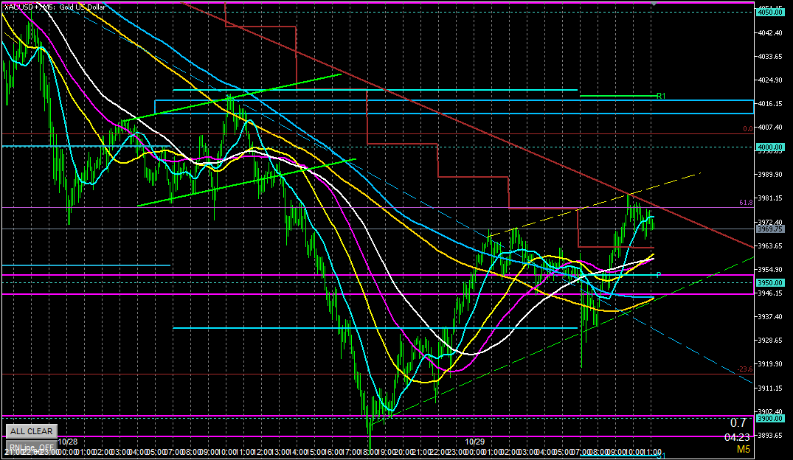The width and height of the screenshot is (793, 460).
Task: Click the 0.0 Fibonacci level label
Action: coord(747,128)
